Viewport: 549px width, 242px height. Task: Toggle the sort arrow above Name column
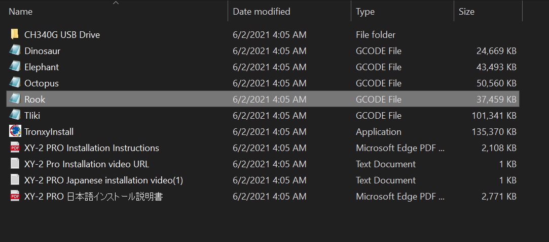tap(116, 3)
